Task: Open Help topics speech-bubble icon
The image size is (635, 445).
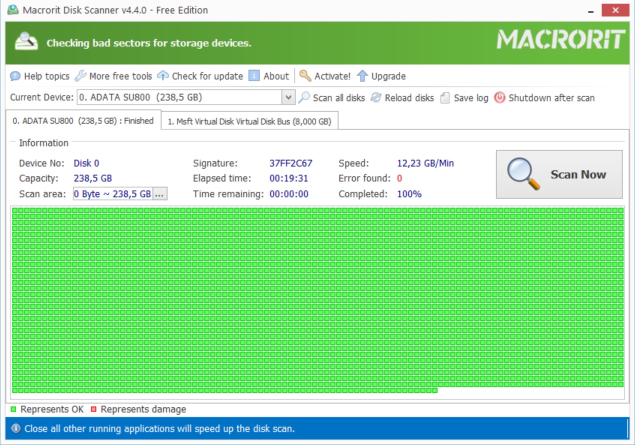Action: tap(15, 76)
